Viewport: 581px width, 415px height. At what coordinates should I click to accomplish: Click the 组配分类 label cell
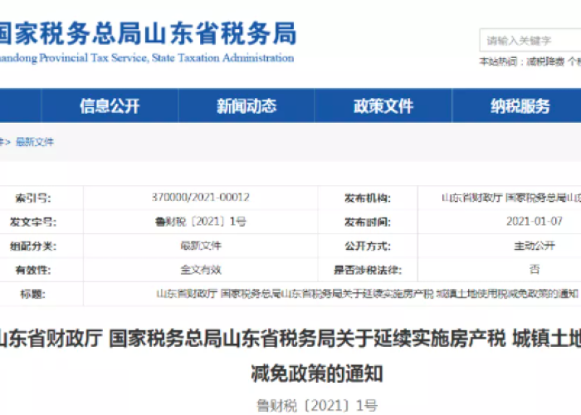click(x=33, y=246)
